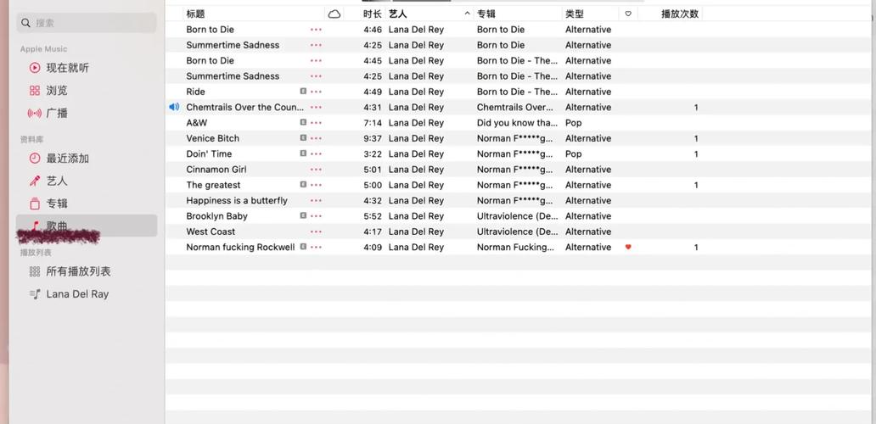Click the Recently Added clock icon
The image size is (876, 424).
click(35, 159)
